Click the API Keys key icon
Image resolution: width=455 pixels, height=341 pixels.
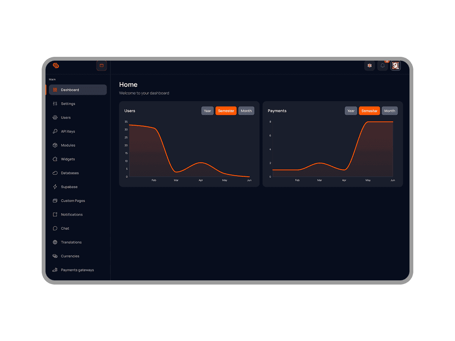point(55,131)
